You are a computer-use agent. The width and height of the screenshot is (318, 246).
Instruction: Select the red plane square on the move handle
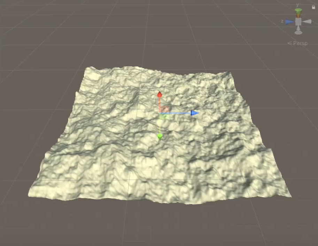tap(165, 109)
